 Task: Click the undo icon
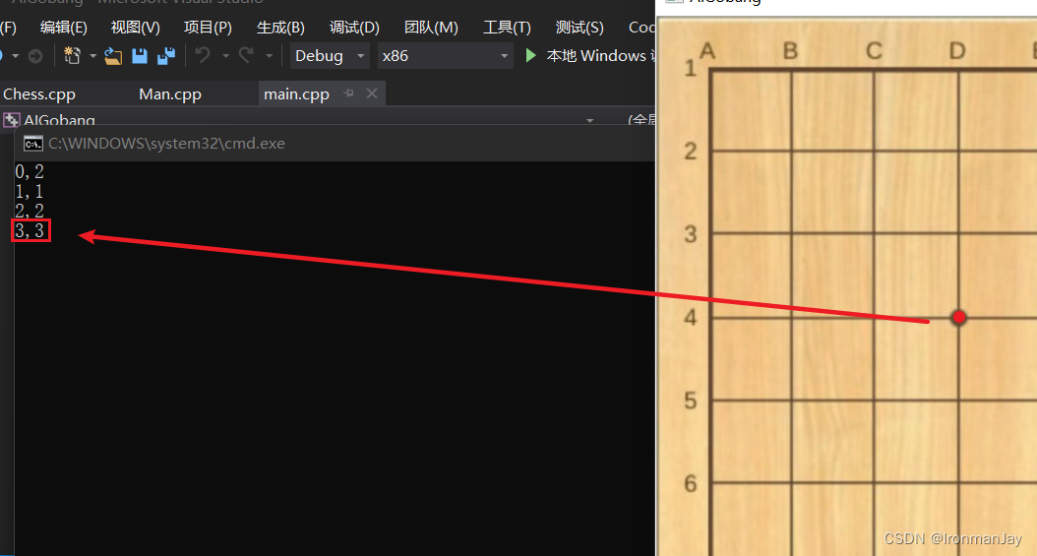pos(203,55)
